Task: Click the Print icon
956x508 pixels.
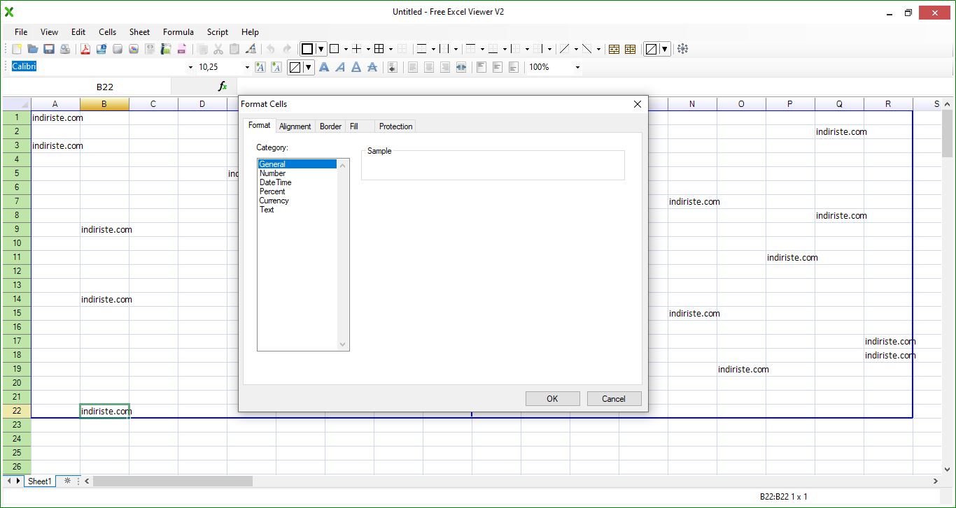Action: [65, 49]
